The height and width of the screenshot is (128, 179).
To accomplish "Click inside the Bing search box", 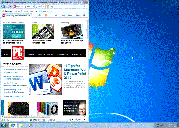I will [66, 6].
